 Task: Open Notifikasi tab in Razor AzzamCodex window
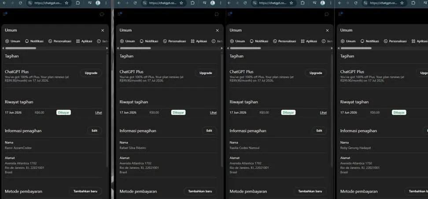pyautogui.click(x=34, y=41)
